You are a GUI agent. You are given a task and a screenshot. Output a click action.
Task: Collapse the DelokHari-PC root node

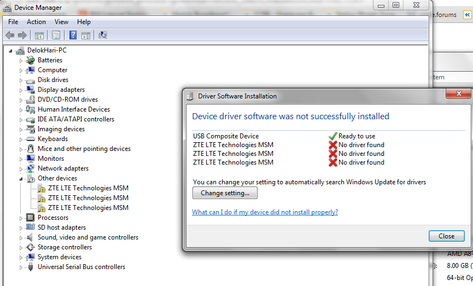(10, 51)
